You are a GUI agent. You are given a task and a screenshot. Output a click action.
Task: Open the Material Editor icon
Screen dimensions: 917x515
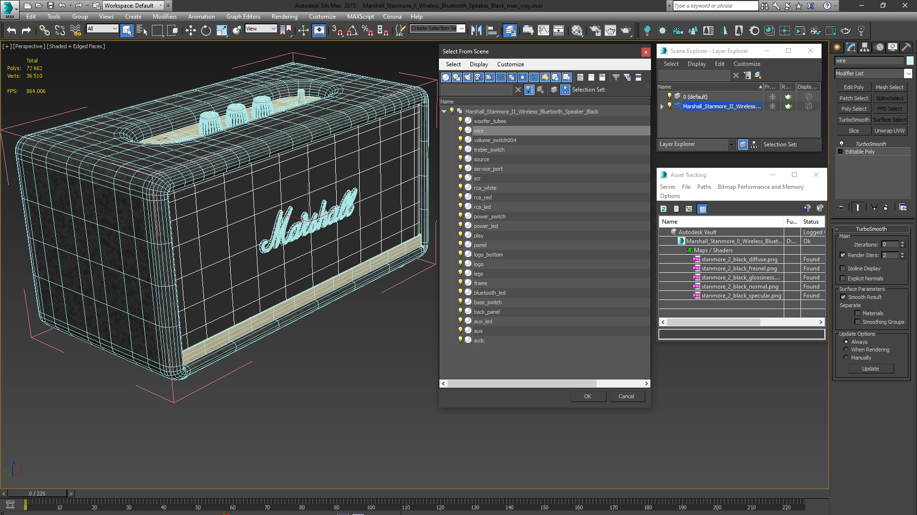[576, 31]
